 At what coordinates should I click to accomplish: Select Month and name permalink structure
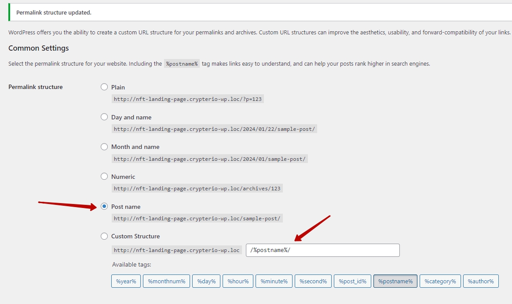104,147
